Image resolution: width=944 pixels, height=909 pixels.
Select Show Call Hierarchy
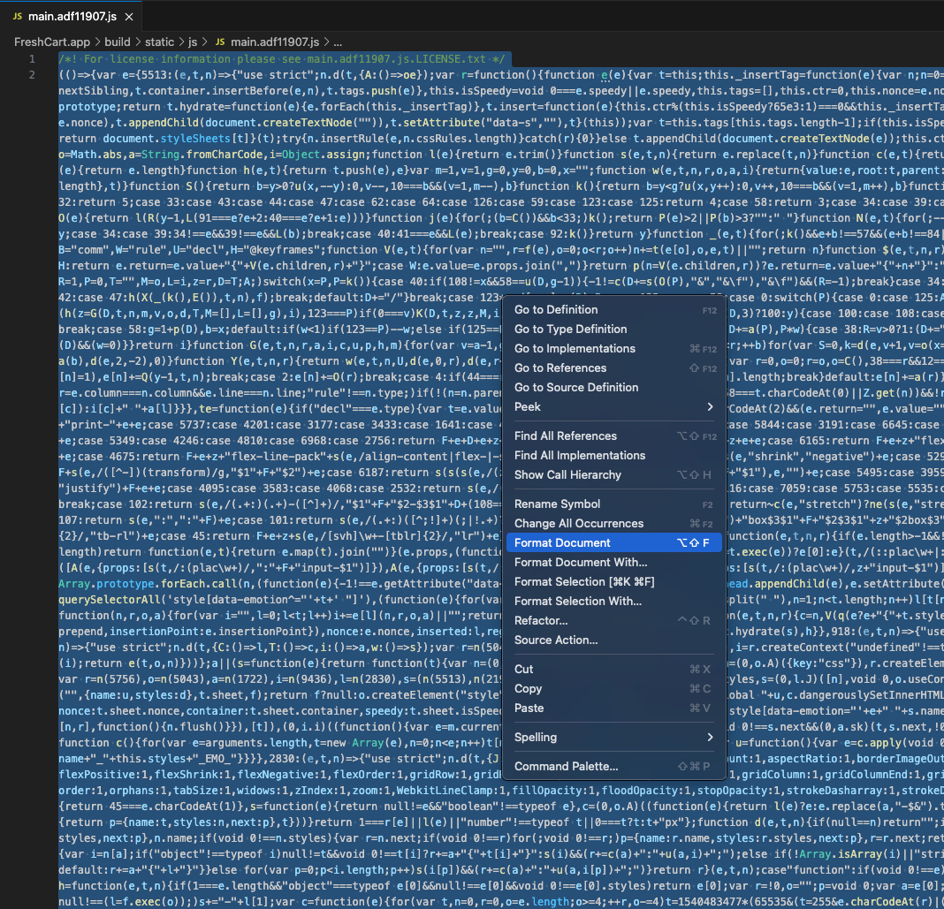tap(613, 474)
